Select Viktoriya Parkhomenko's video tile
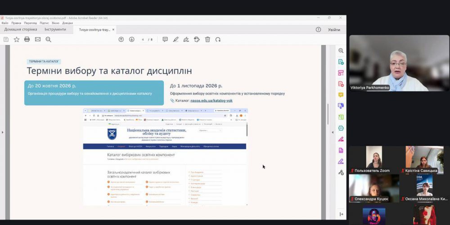 coord(399,63)
